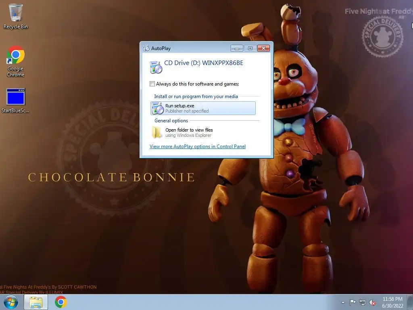The height and width of the screenshot is (310, 413).
Task: Click the CD Drive (D:) WINXPPX86BE title text
Action: click(204, 63)
